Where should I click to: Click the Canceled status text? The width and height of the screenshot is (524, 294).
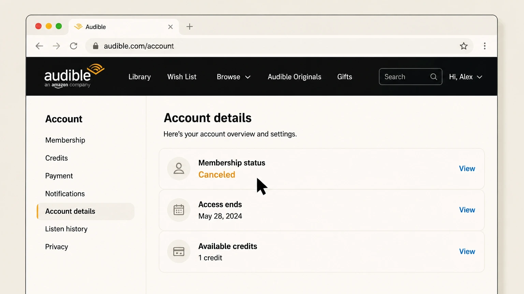(x=217, y=175)
